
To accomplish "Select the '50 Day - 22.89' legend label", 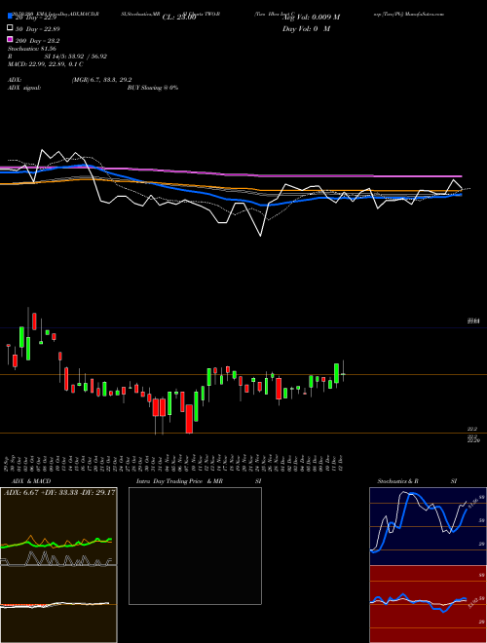I will [x=37, y=29].
